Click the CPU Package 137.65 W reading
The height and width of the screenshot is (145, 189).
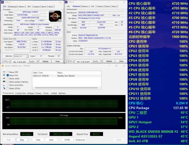[x=158, y=108]
